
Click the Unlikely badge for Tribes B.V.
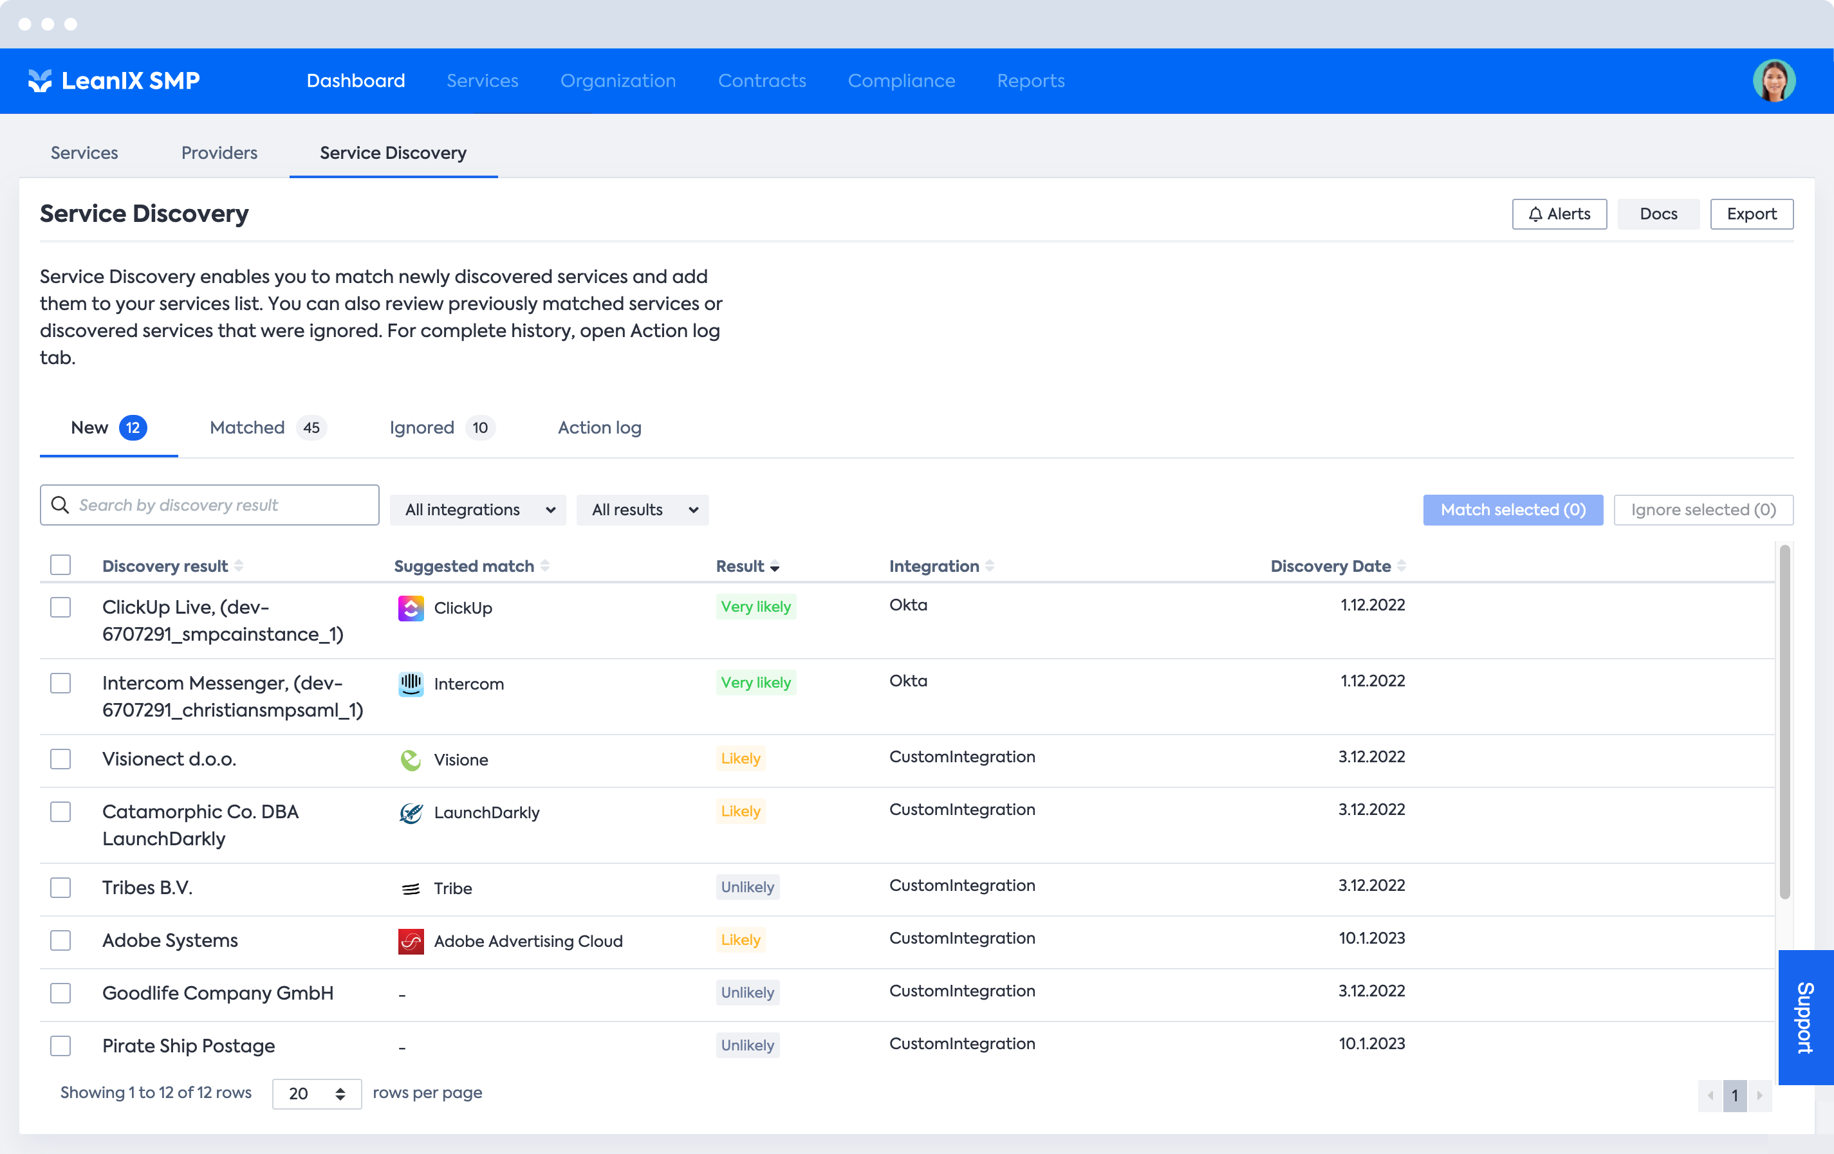coord(747,888)
